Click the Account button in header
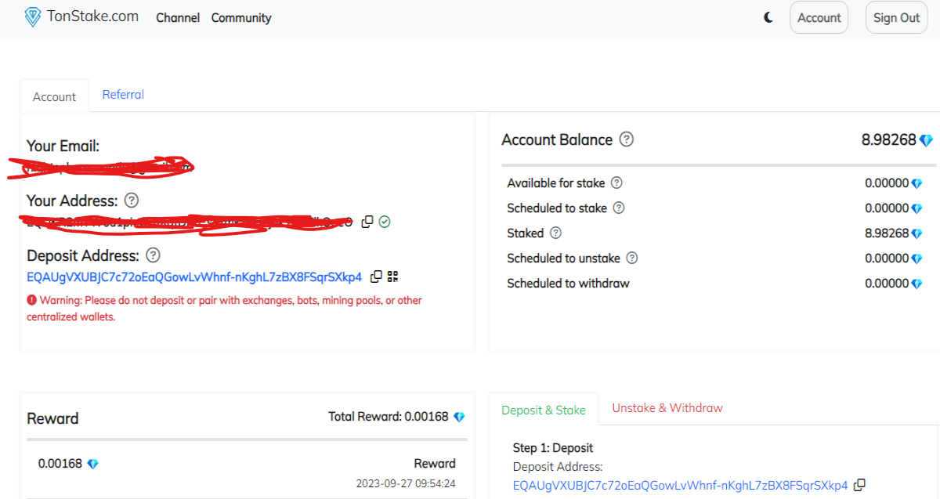The width and height of the screenshot is (940, 499). tap(819, 17)
